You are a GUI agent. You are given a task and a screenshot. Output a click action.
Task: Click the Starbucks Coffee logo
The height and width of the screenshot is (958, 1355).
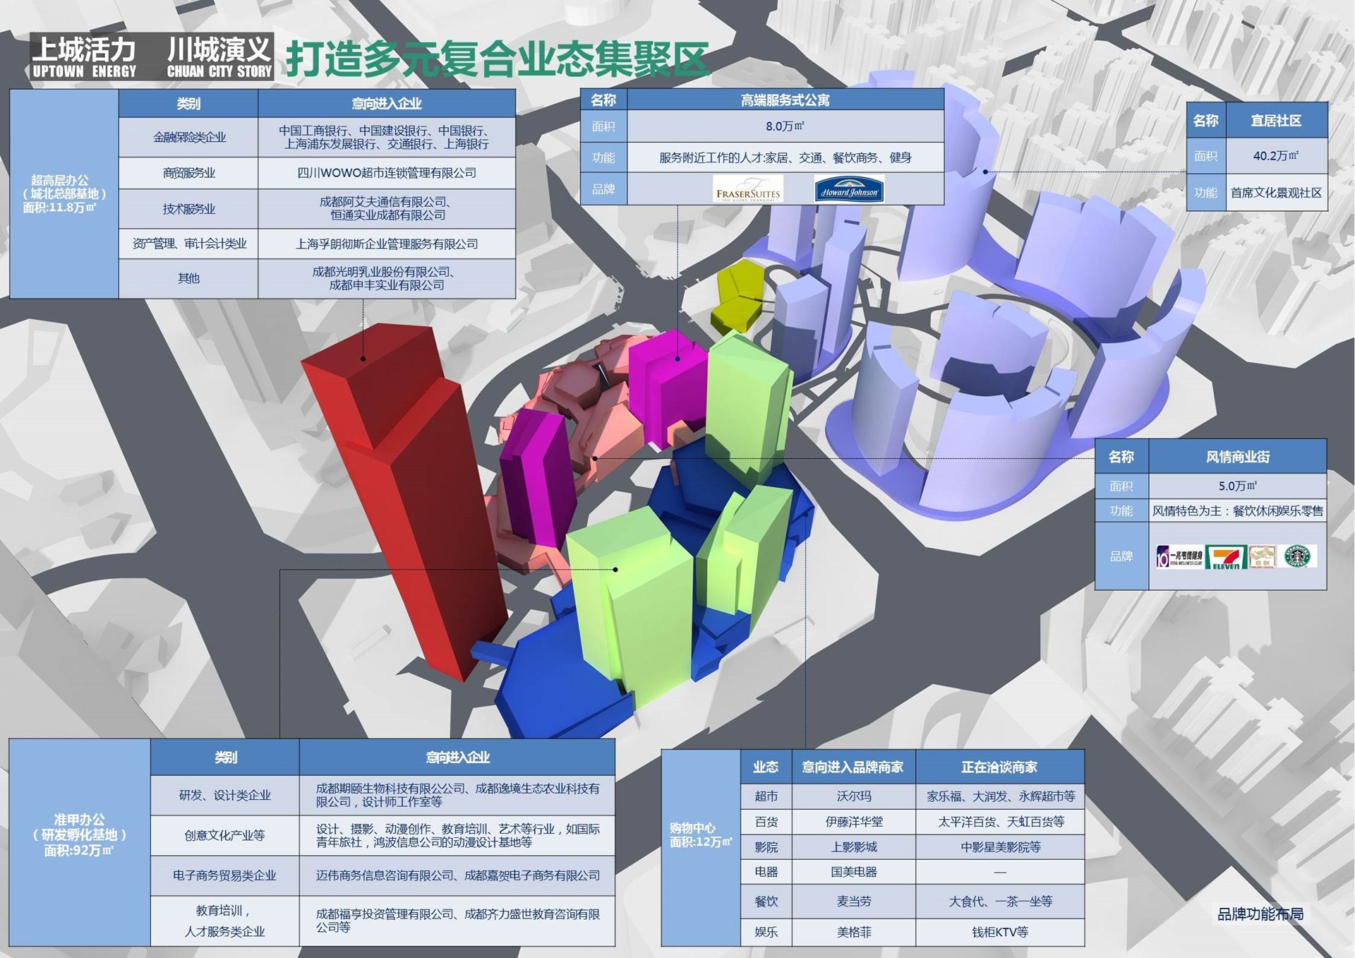(x=1298, y=556)
